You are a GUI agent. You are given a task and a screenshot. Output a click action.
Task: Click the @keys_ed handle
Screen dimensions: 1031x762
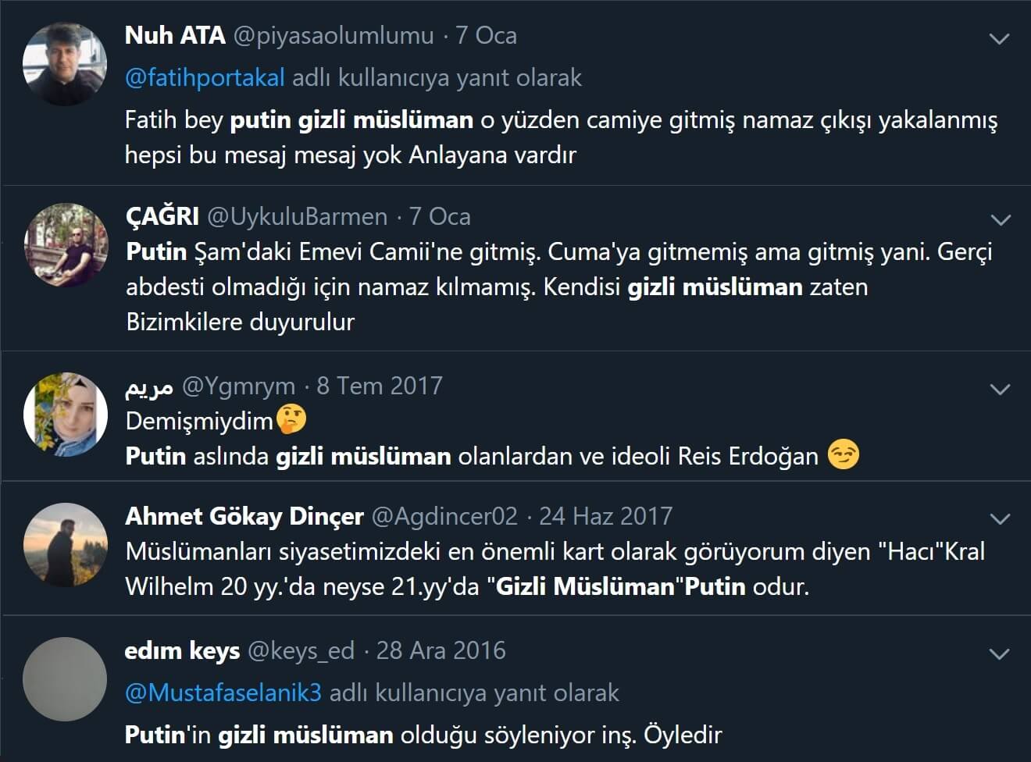pos(301,651)
